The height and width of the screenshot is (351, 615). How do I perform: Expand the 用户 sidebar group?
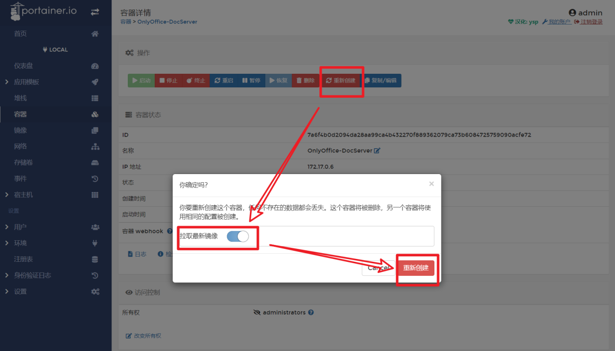[7, 227]
